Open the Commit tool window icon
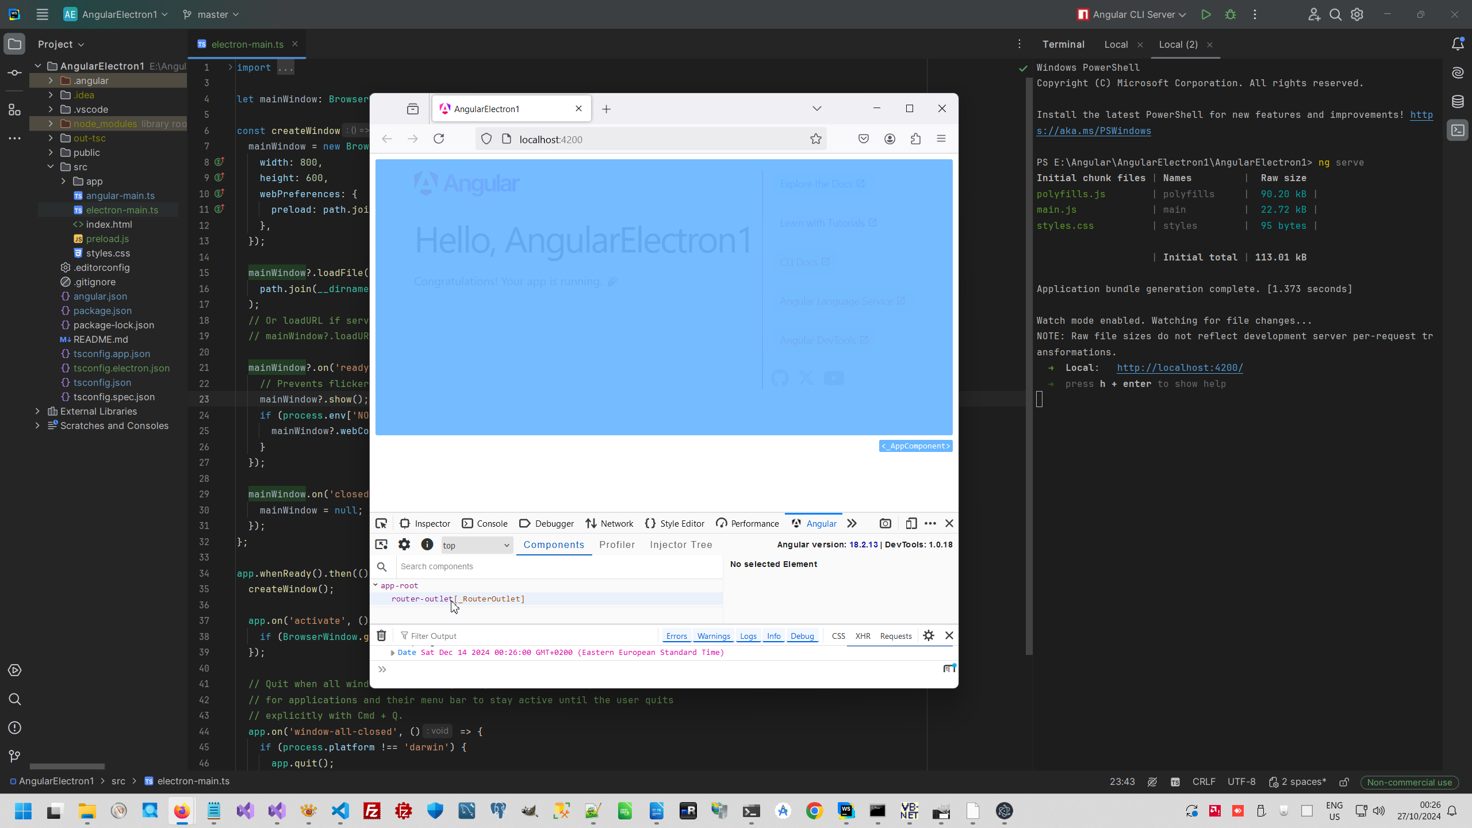Image resolution: width=1472 pixels, height=828 pixels. click(15, 73)
